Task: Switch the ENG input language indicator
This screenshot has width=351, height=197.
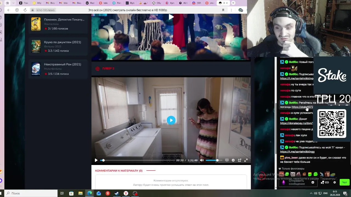Action: [x=325, y=193]
